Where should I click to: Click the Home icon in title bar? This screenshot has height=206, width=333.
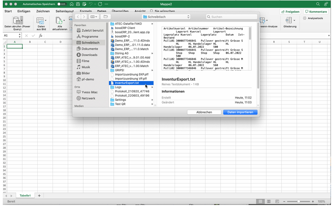coord(72,4)
